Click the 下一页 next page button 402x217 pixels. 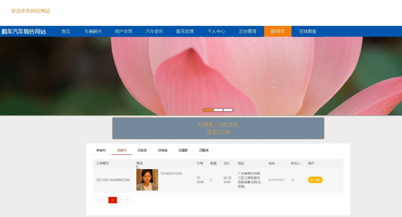click(124, 200)
